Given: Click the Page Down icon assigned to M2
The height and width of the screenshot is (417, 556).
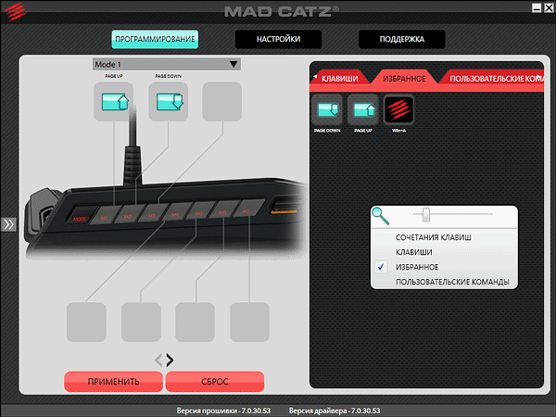Looking at the screenshot, I should tap(169, 102).
